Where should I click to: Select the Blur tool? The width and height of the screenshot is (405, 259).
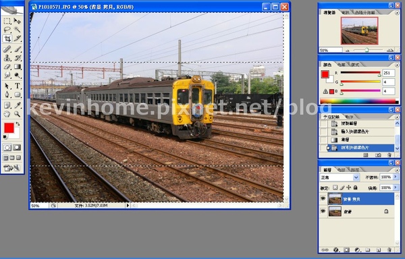[7, 76]
